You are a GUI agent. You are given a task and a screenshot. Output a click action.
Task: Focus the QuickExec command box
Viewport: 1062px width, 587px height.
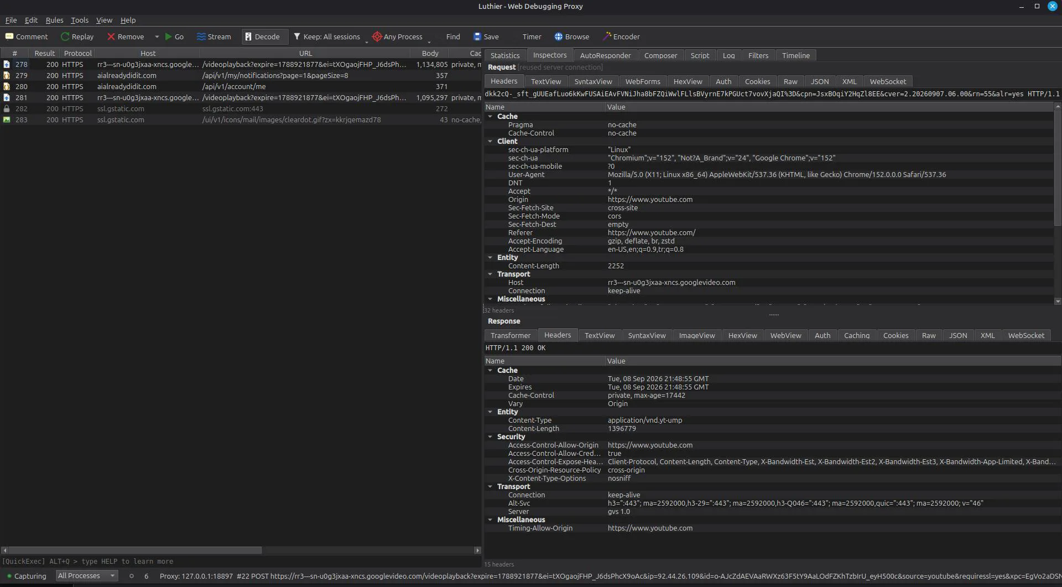[x=241, y=561]
